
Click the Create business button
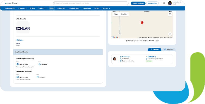point(138,3)
